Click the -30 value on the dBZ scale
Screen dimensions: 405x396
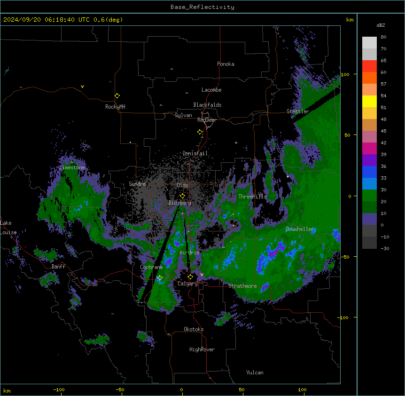click(385, 248)
